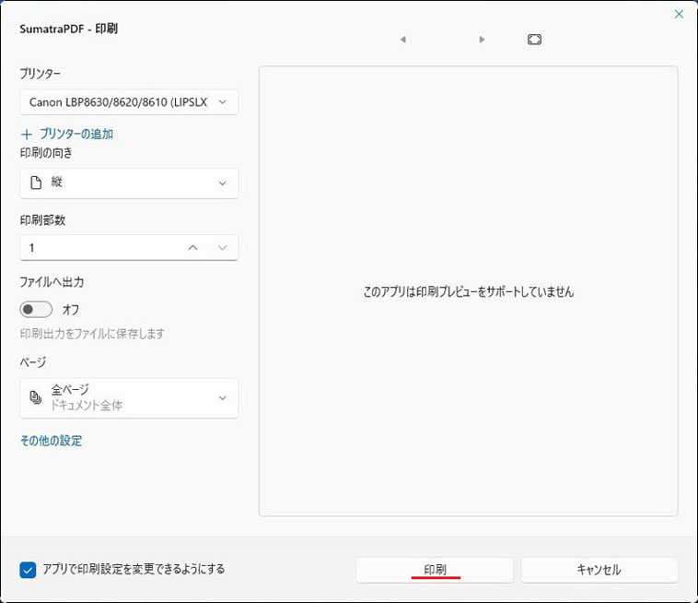
Task: Click the portrait page icon in 印刷の向き
Action: click(x=36, y=183)
